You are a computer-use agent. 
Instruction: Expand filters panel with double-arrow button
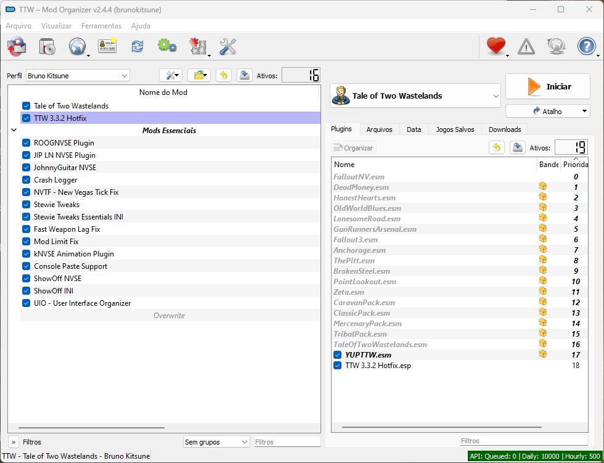coord(14,442)
